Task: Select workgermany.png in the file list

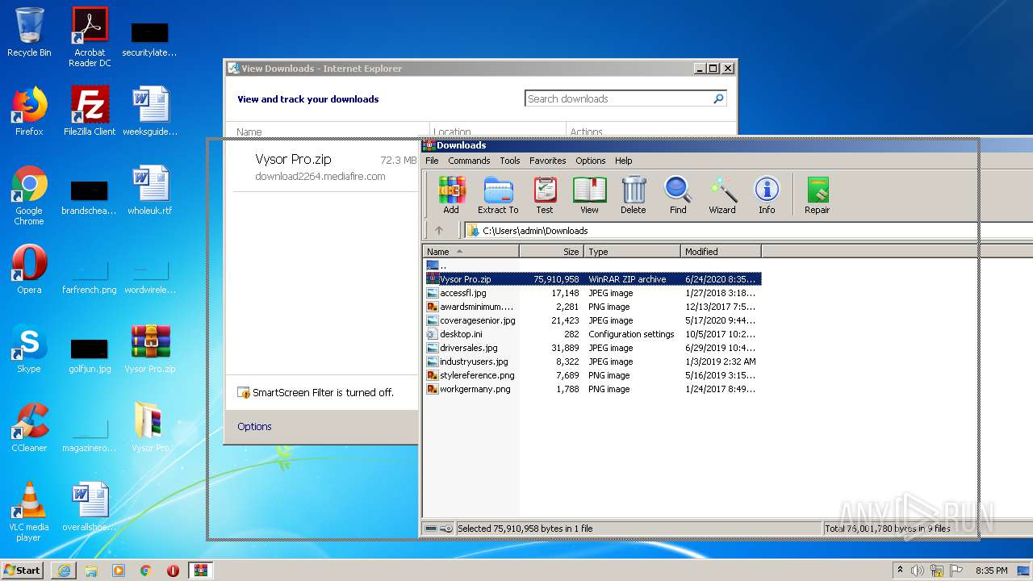Action: (593, 389)
